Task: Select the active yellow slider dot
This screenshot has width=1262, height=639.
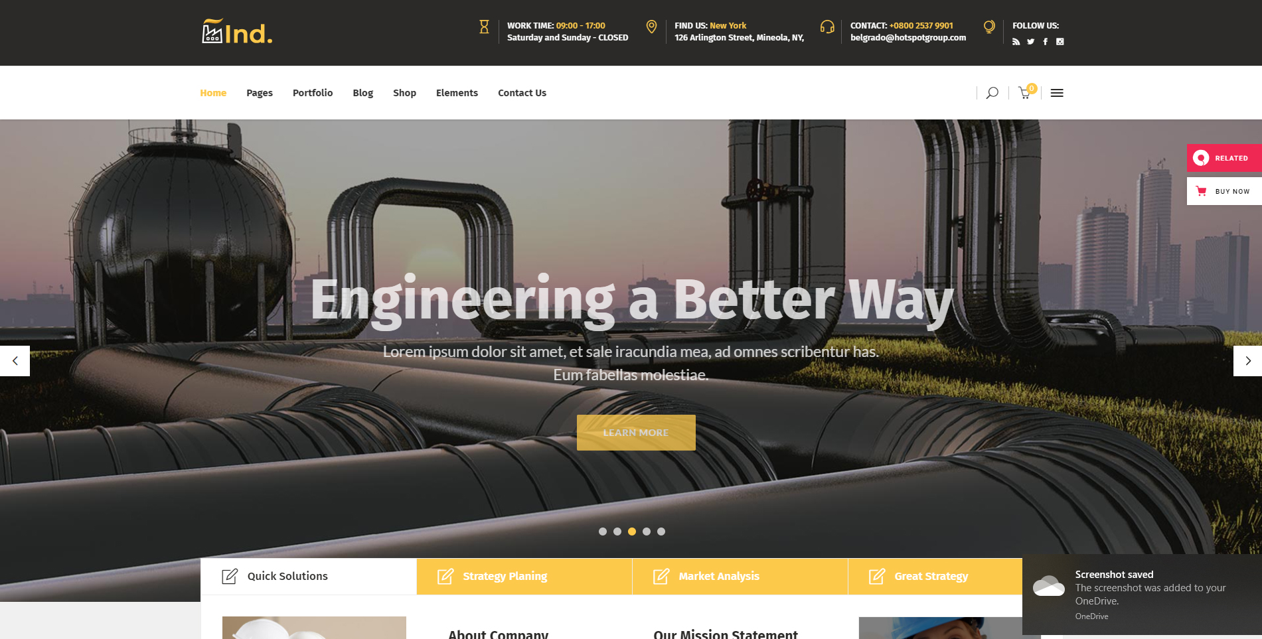Action: pos(632,532)
